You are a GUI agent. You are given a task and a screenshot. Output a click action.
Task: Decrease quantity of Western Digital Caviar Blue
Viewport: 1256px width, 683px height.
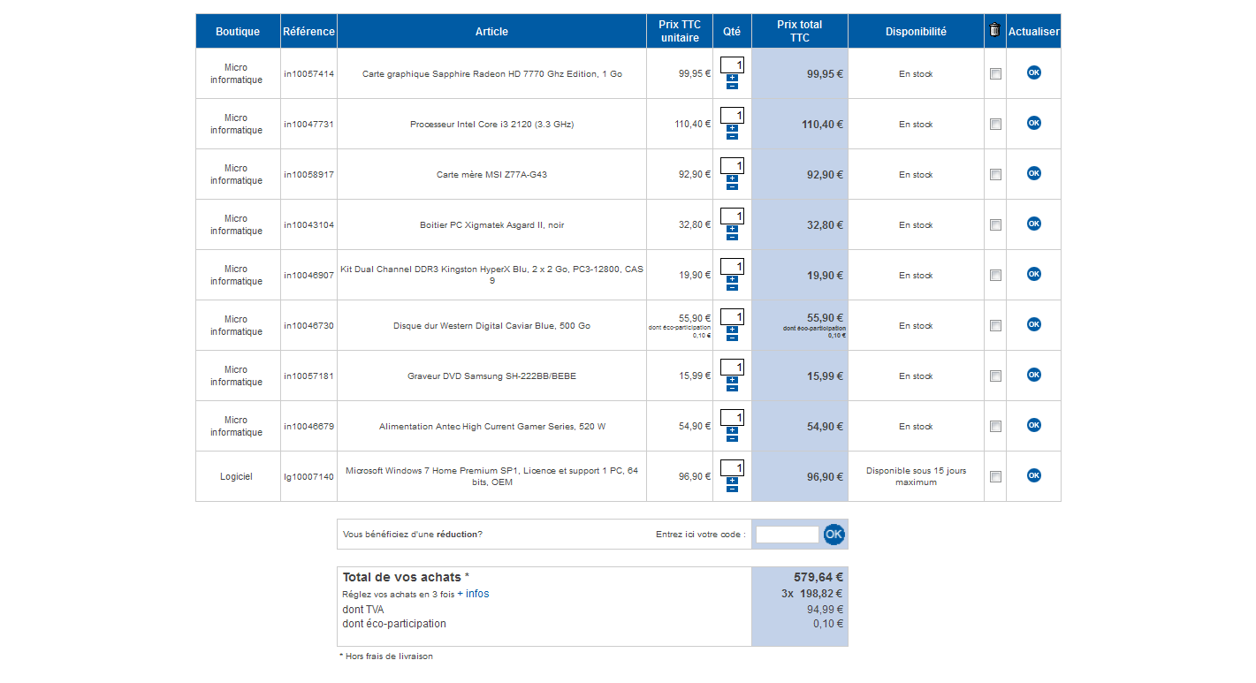(732, 338)
